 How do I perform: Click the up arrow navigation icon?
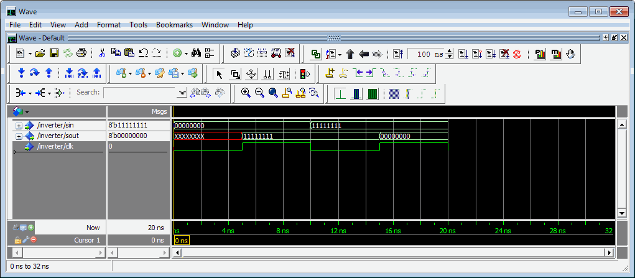click(350, 54)
